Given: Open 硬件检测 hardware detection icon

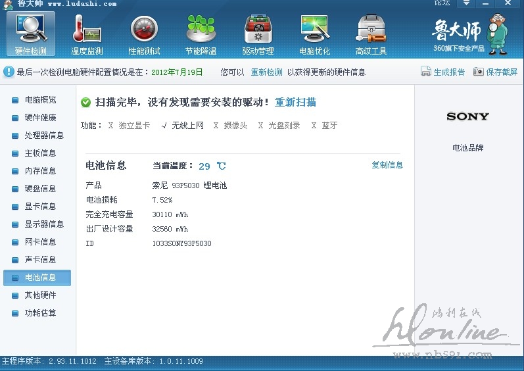Looking at the screenshot, I should click(31, 34).
